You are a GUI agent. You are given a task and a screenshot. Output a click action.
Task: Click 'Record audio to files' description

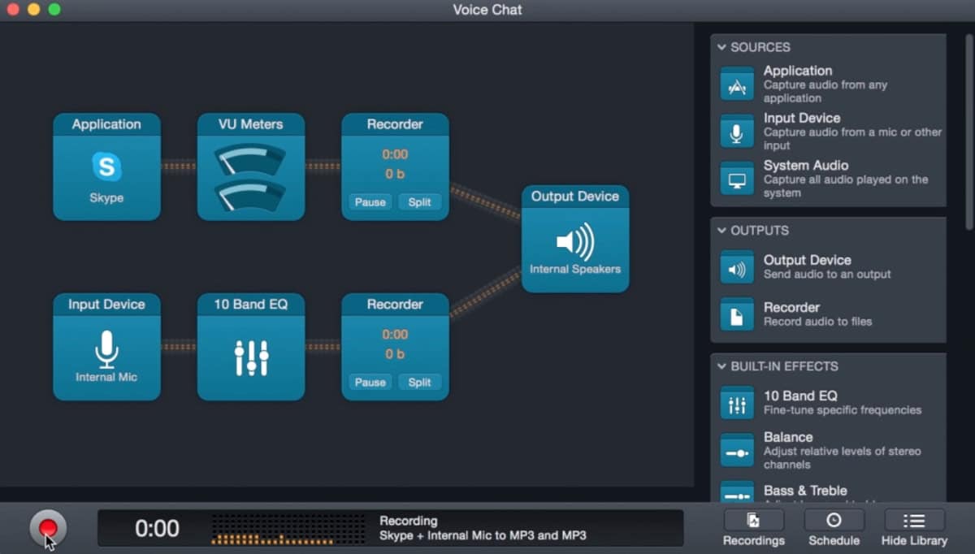(817, 322)
